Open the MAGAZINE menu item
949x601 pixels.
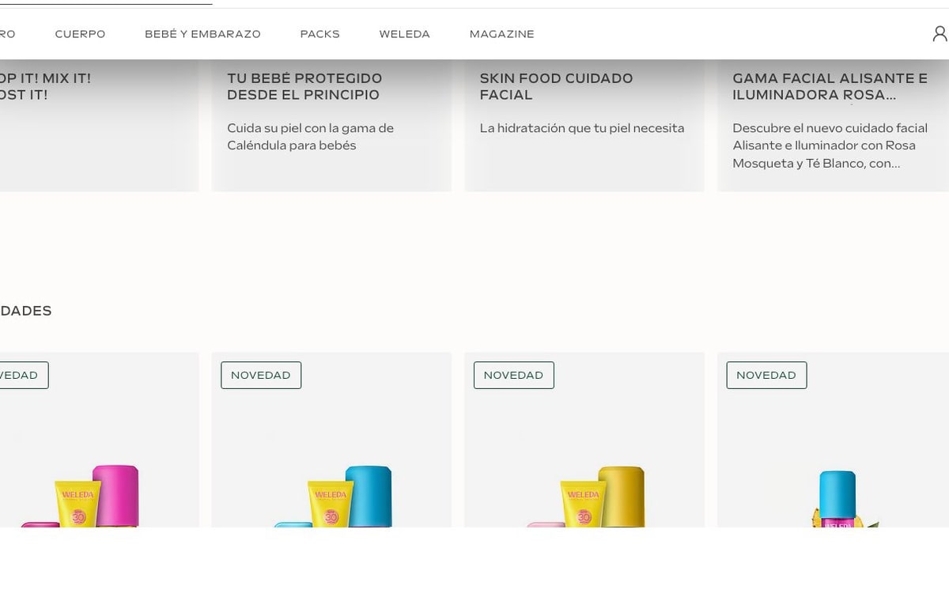[501, 34]
